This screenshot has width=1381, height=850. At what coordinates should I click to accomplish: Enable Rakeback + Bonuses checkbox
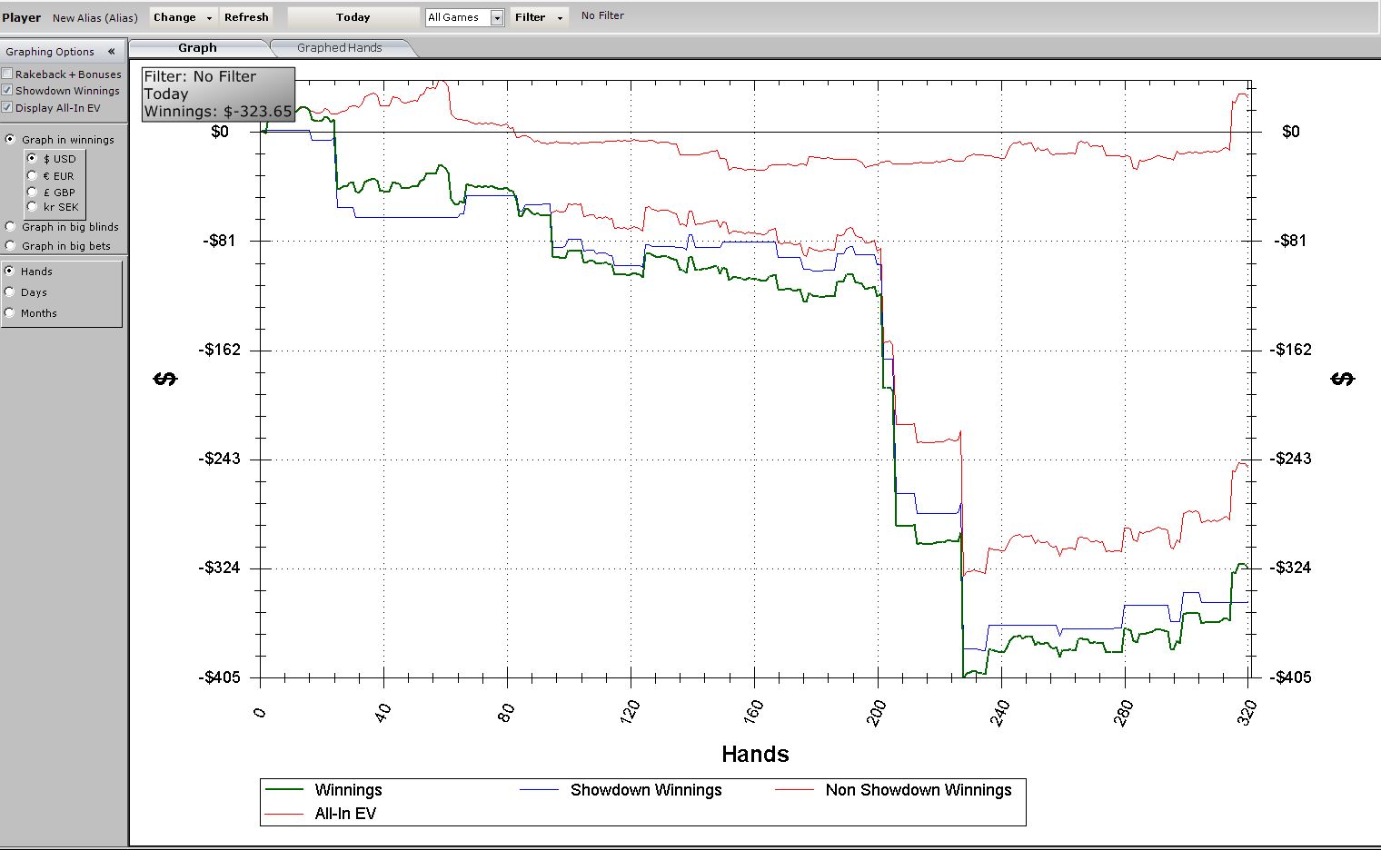pyautogui.click(x=8, y=74)
